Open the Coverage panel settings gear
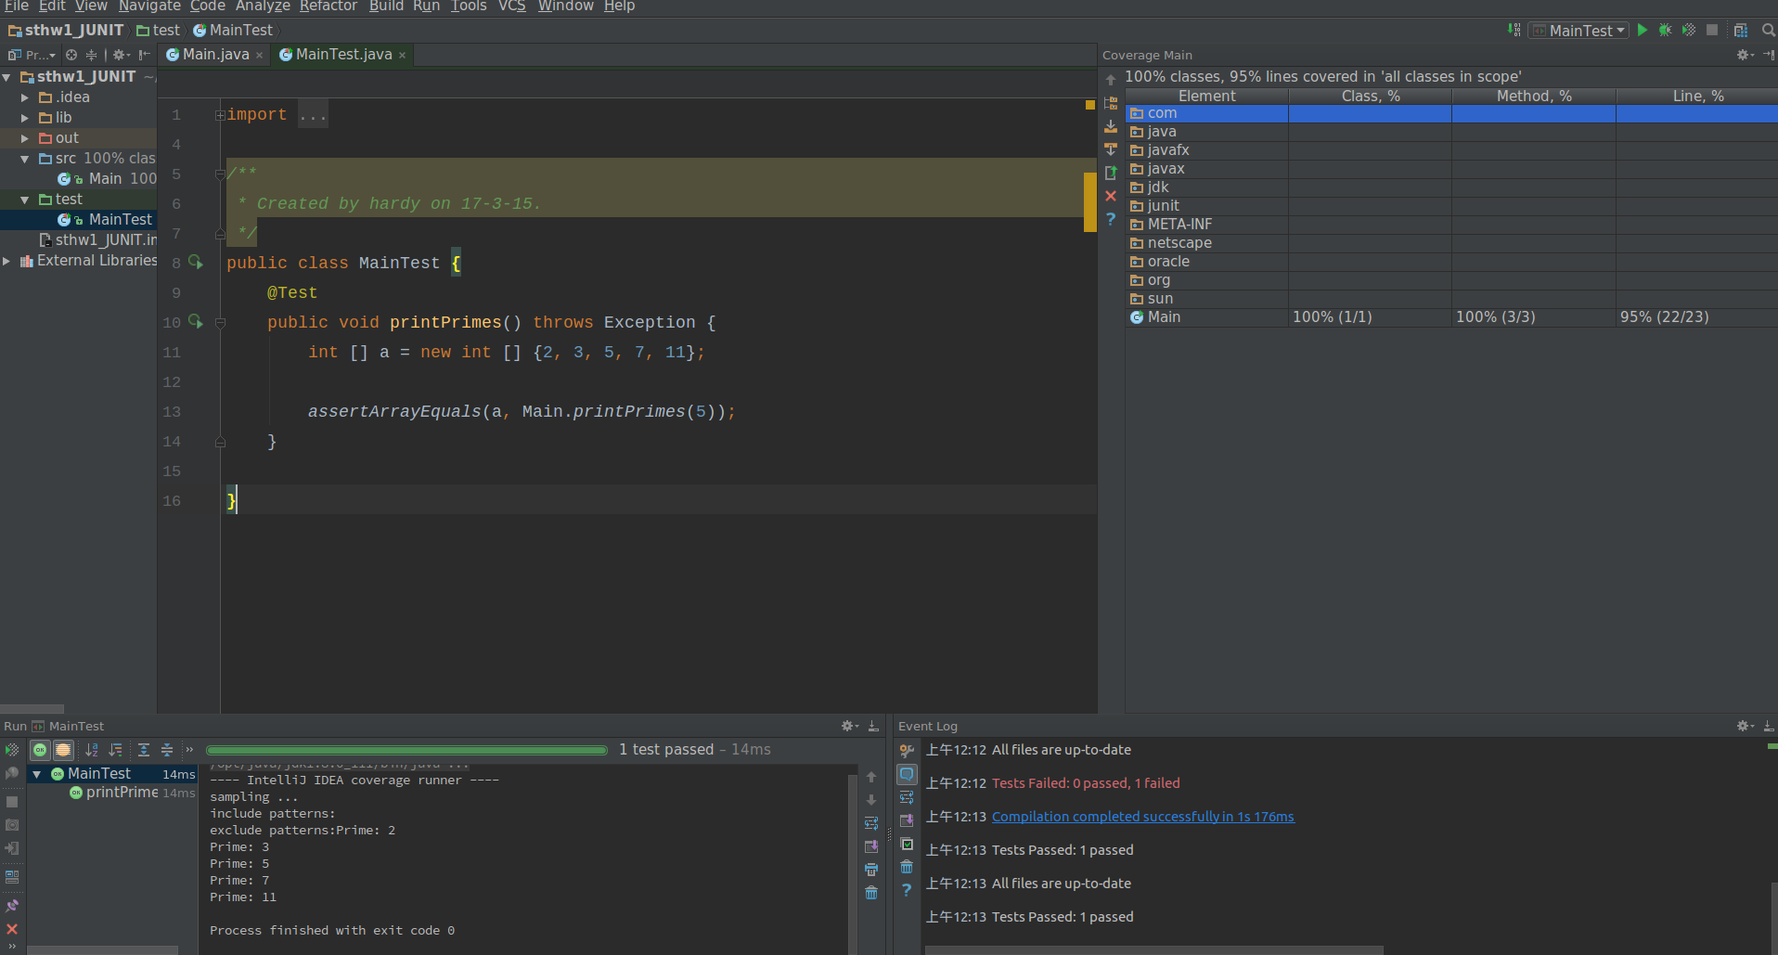Image resolution: width=1778 pixels, height=955 pixels. pos(1745,56)
